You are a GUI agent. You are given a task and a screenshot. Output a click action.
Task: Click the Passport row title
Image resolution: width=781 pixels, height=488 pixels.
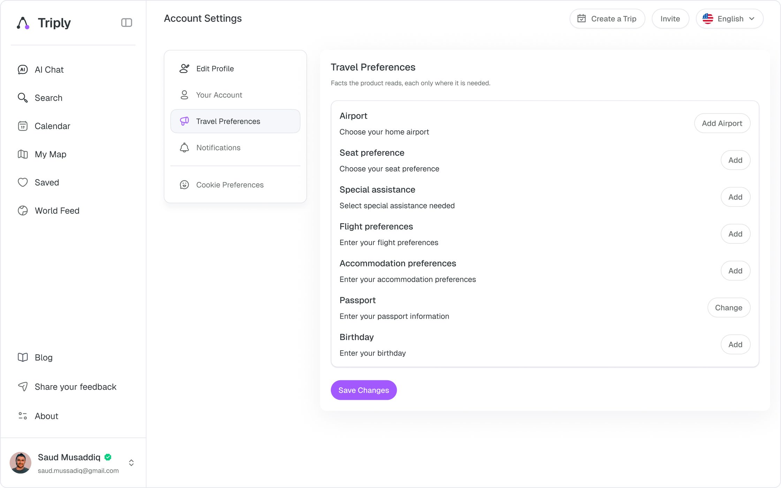357,300
